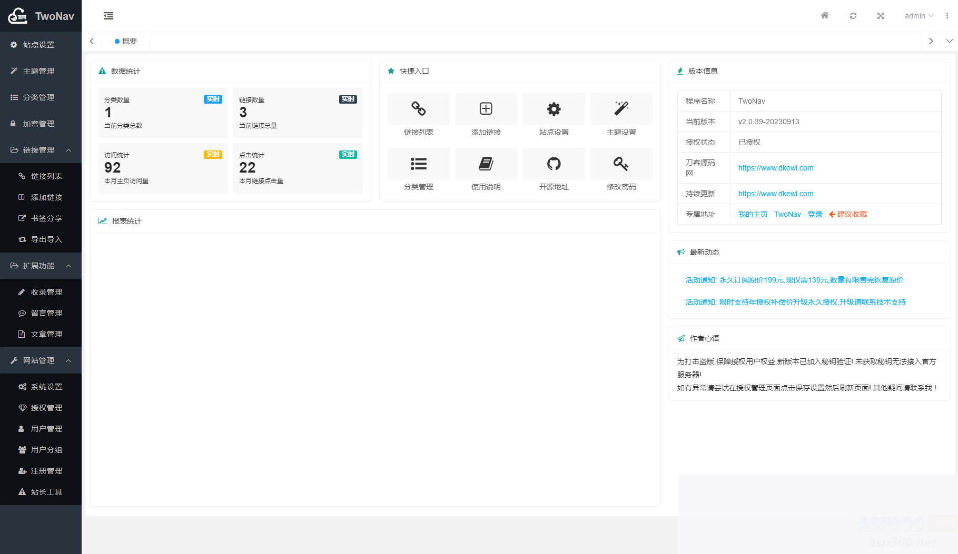The width and height of the screenshot is (958, 554).
Task: Click the refresh icon in header
Action: pyautogui.click(x=853, y=16)
